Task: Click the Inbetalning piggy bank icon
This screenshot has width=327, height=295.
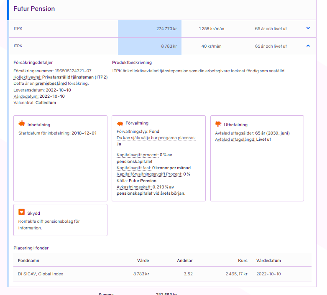Action: (22, 124)
